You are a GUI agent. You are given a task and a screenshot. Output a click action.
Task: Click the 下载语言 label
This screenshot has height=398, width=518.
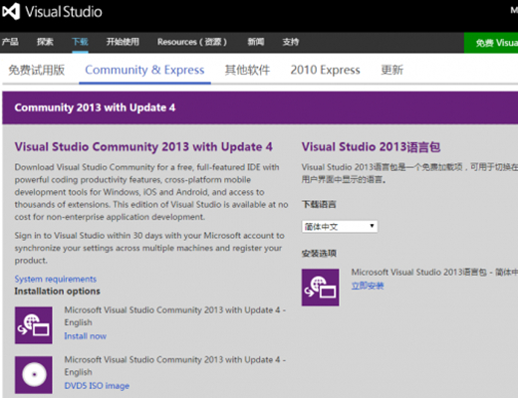(319, 204)
